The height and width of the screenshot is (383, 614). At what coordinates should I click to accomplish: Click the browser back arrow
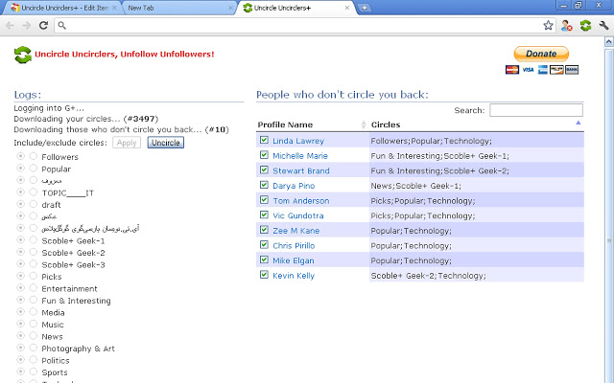11,26
